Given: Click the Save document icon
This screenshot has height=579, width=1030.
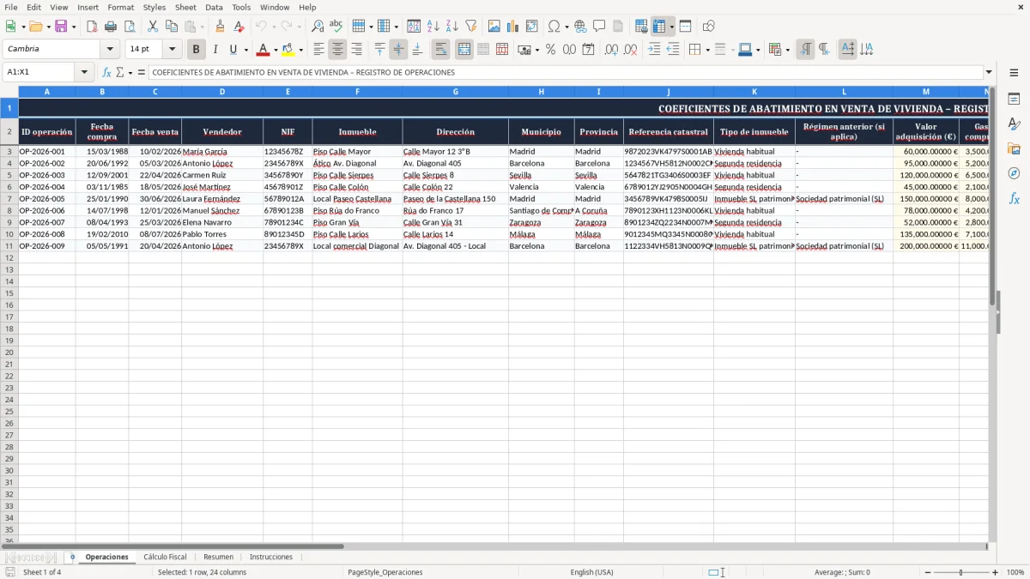Looking at the screenshot, I should (61, 27).
